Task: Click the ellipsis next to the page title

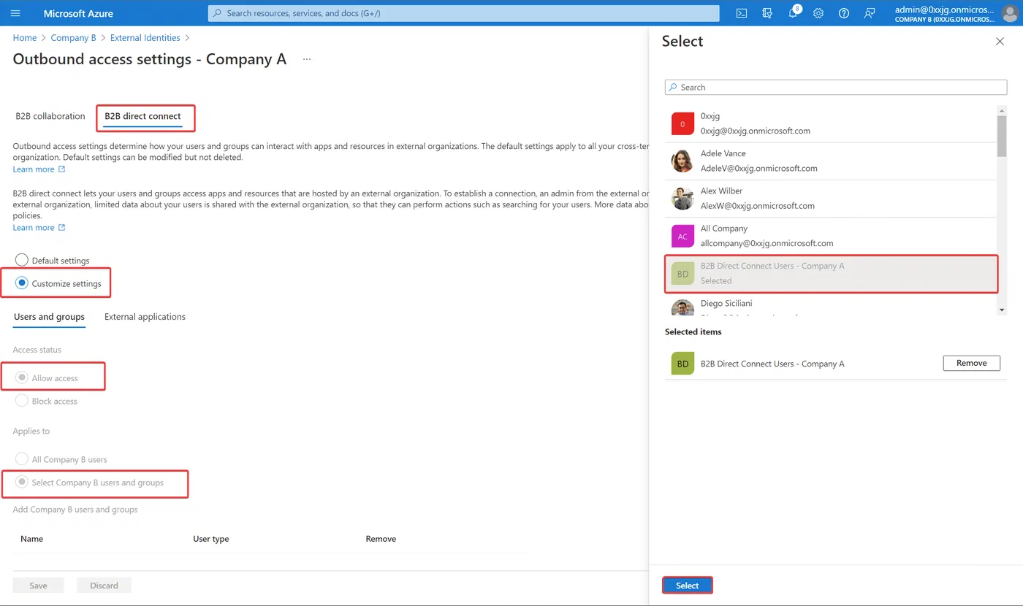Action: 307,59
